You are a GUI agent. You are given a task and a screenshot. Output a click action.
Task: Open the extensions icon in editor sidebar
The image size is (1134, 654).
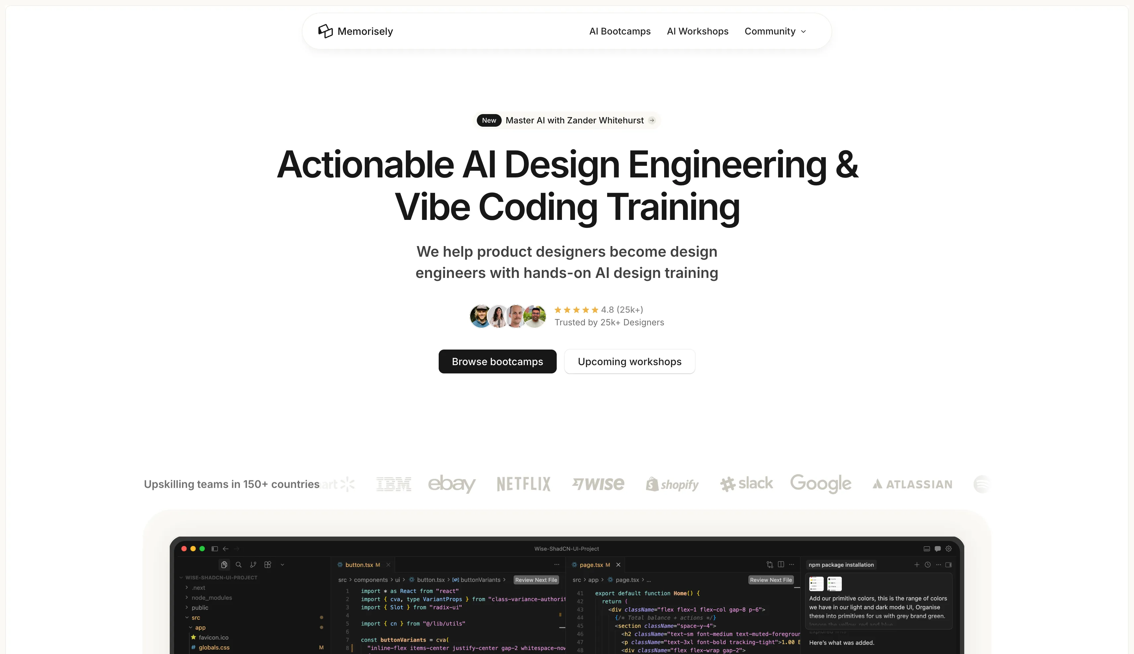click(268, 564)
